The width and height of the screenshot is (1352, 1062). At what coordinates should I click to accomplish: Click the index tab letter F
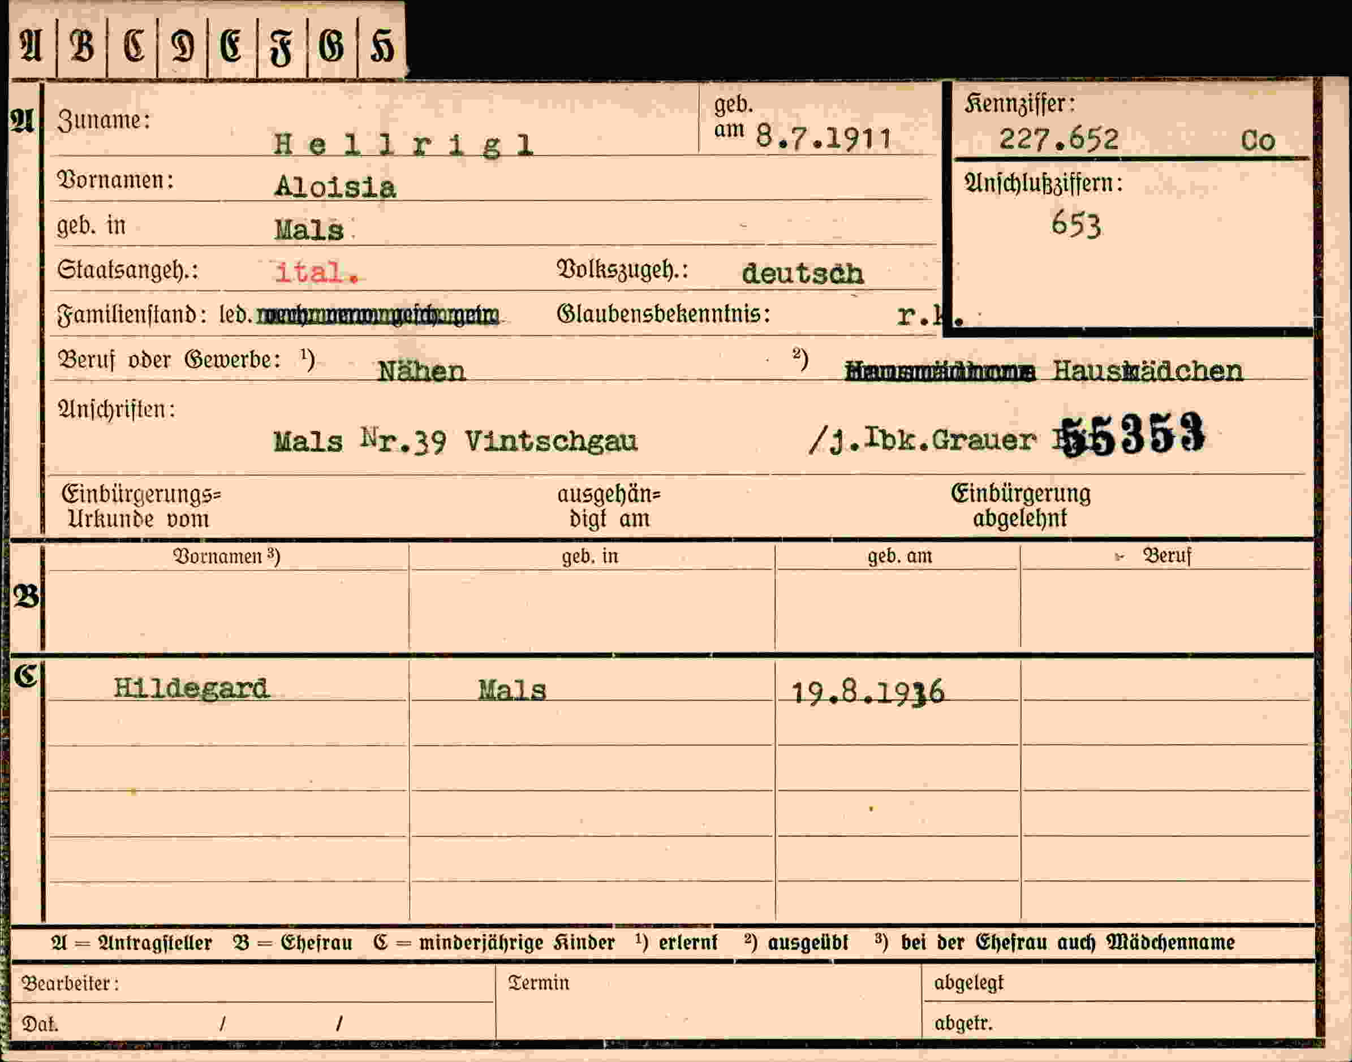click(281, 48)
